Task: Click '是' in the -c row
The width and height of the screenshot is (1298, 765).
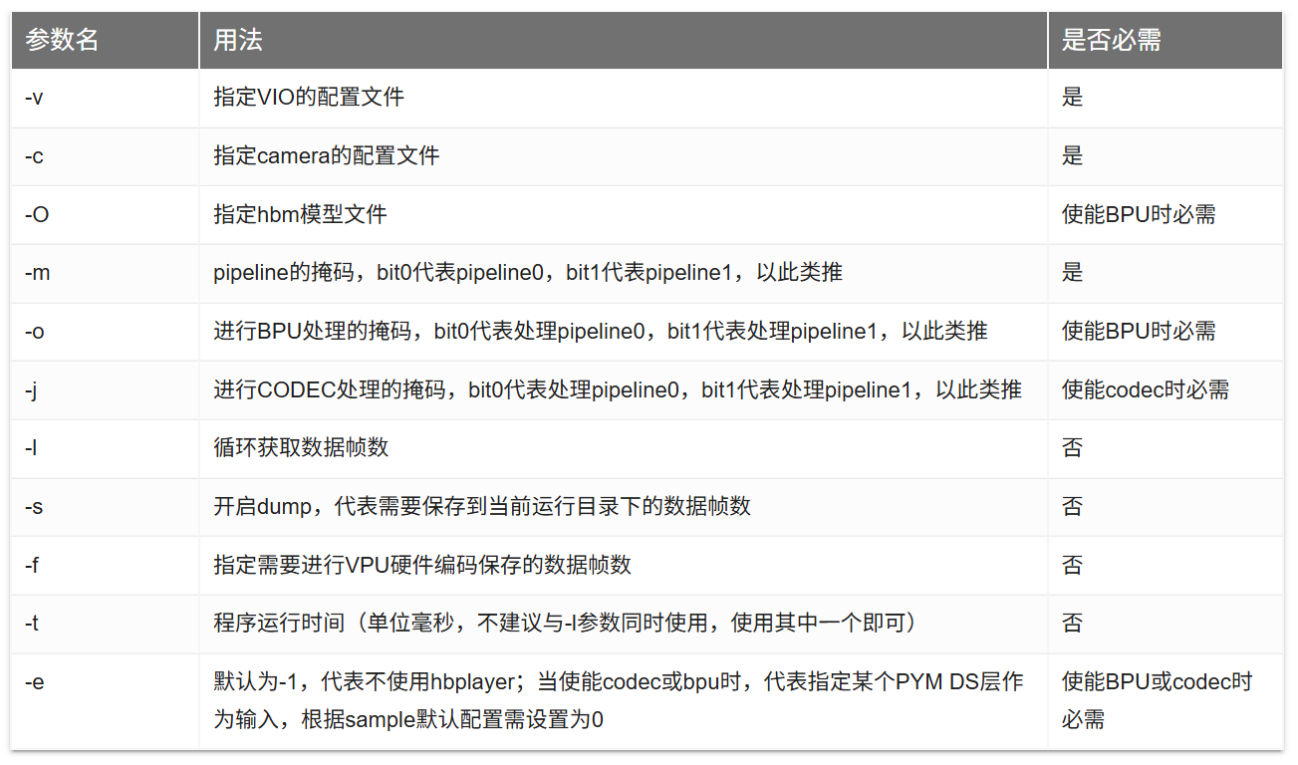Action: coord(1073,156)
